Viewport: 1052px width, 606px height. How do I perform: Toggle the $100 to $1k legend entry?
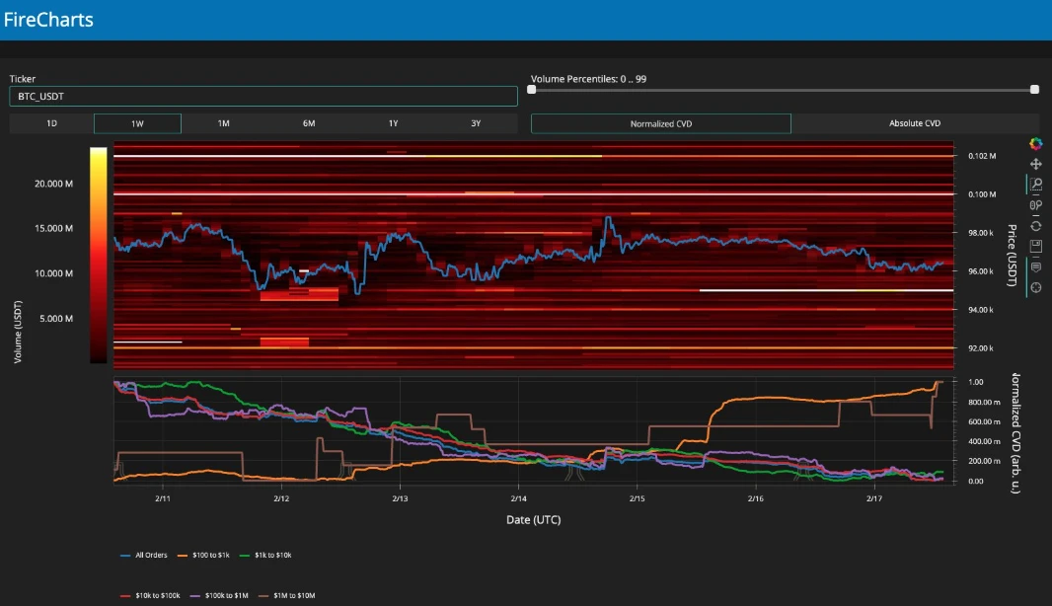coord(203,555)
